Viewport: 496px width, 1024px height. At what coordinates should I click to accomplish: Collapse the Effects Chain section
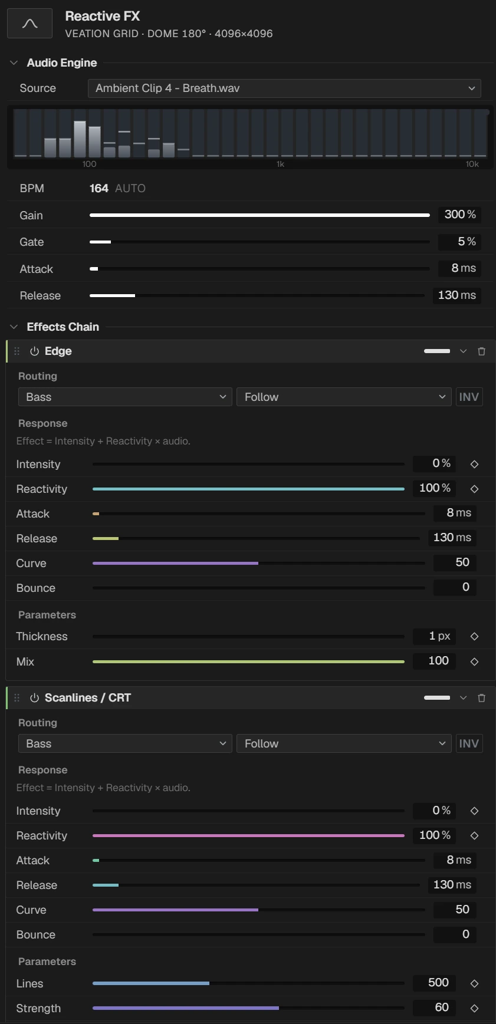click(14, 327)
